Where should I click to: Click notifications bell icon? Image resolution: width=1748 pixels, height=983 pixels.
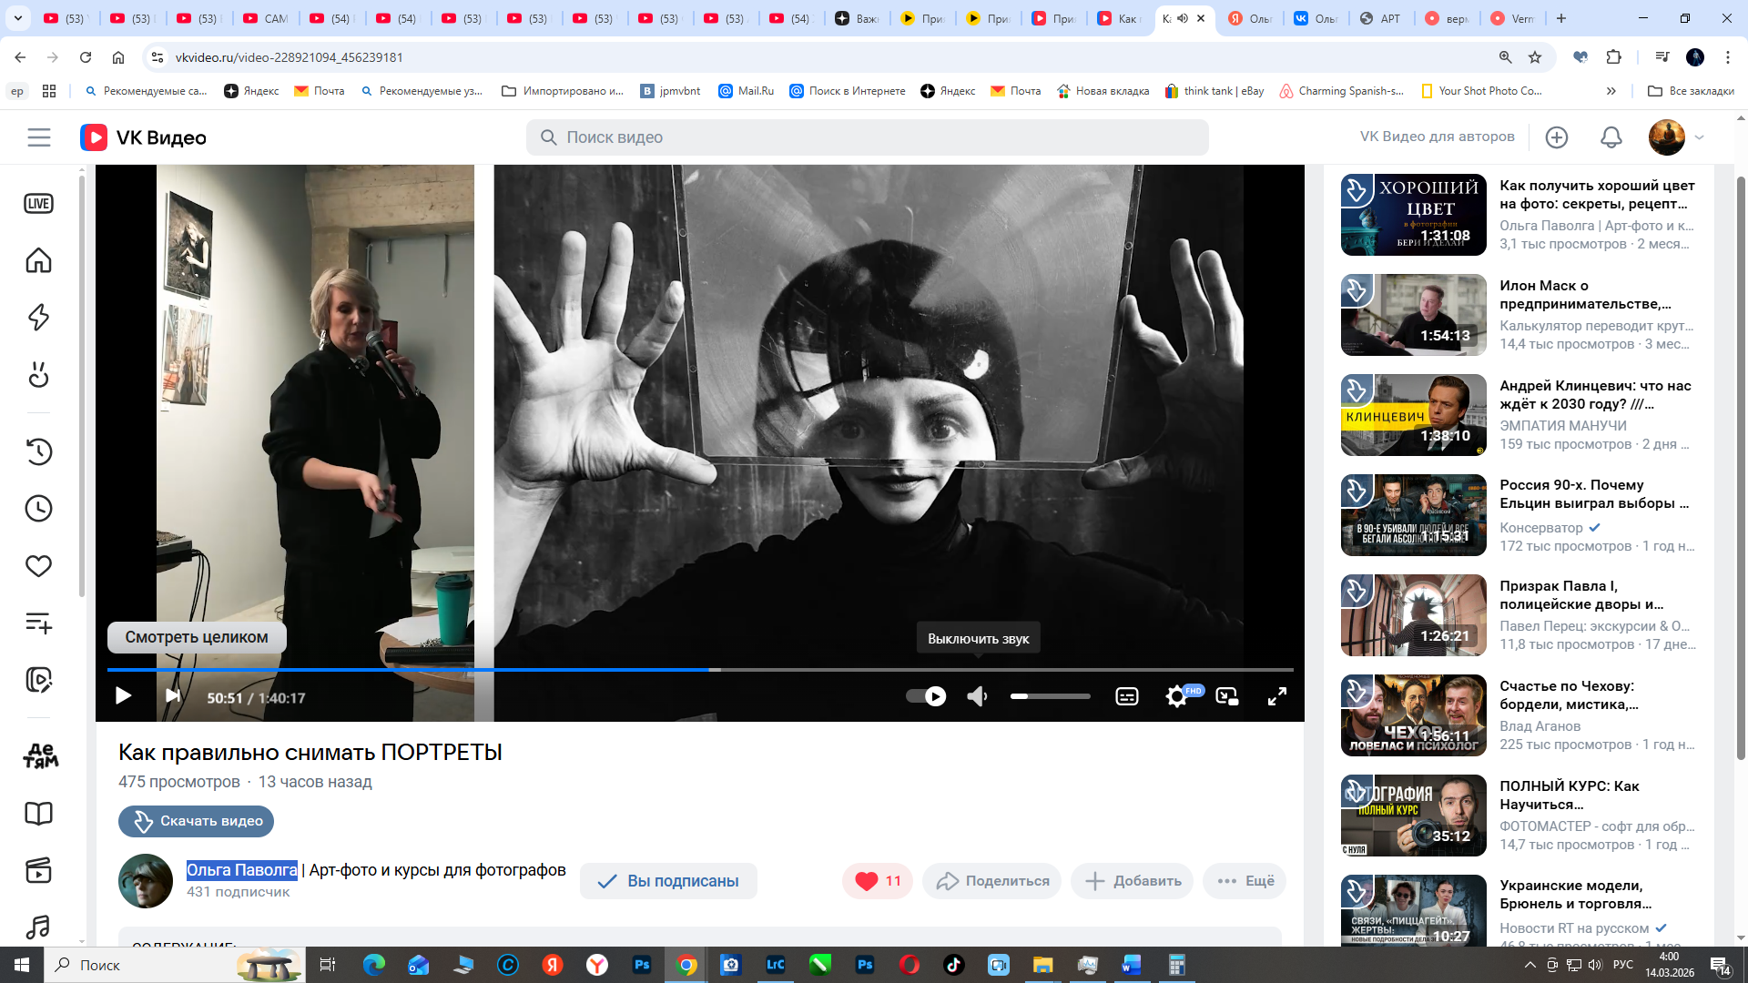(x=1611, y=137)
